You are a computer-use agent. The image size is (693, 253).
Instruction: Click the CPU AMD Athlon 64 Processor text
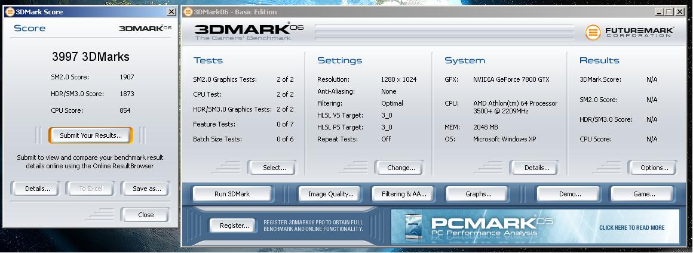tap(516, 107)
